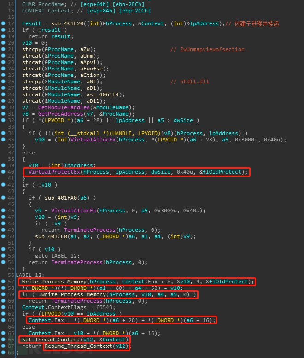Set breakpoint dot at line 39

[3, 165]
